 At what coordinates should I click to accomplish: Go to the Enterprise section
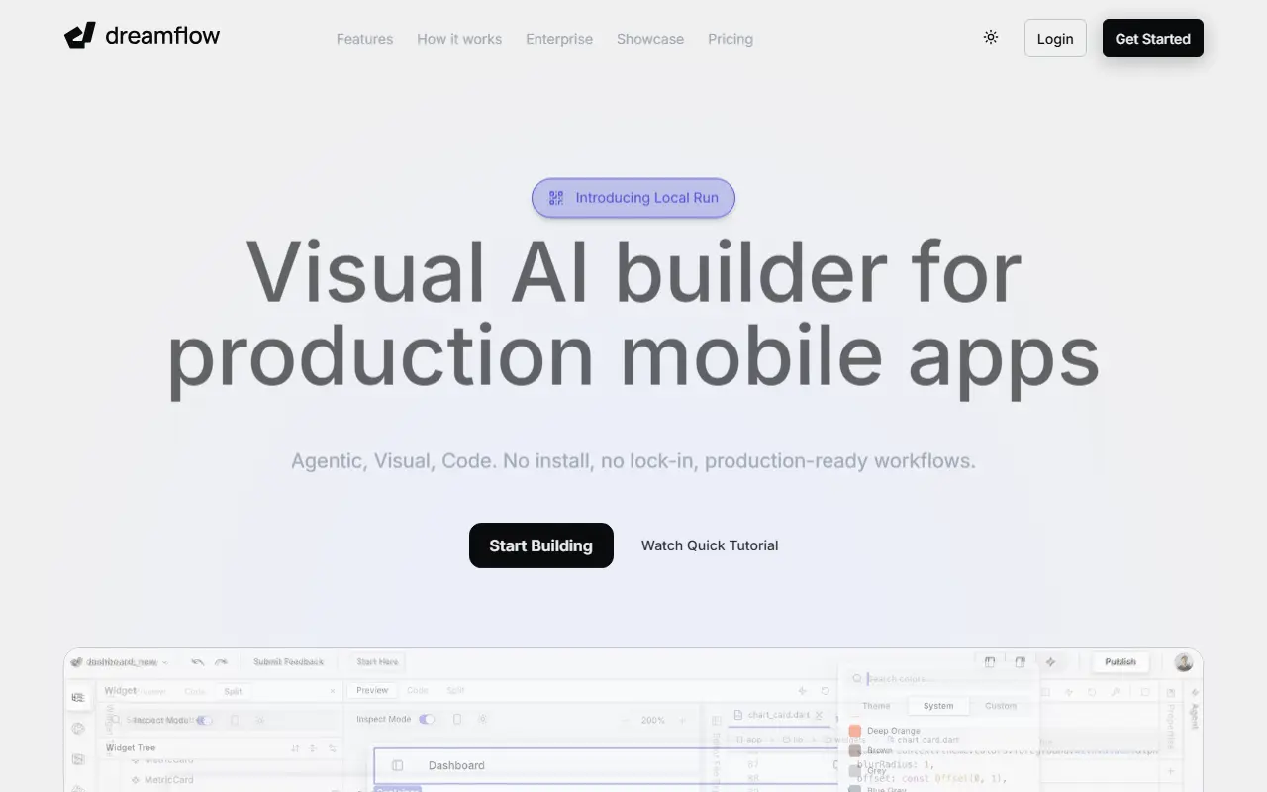[x=559, y=39]
